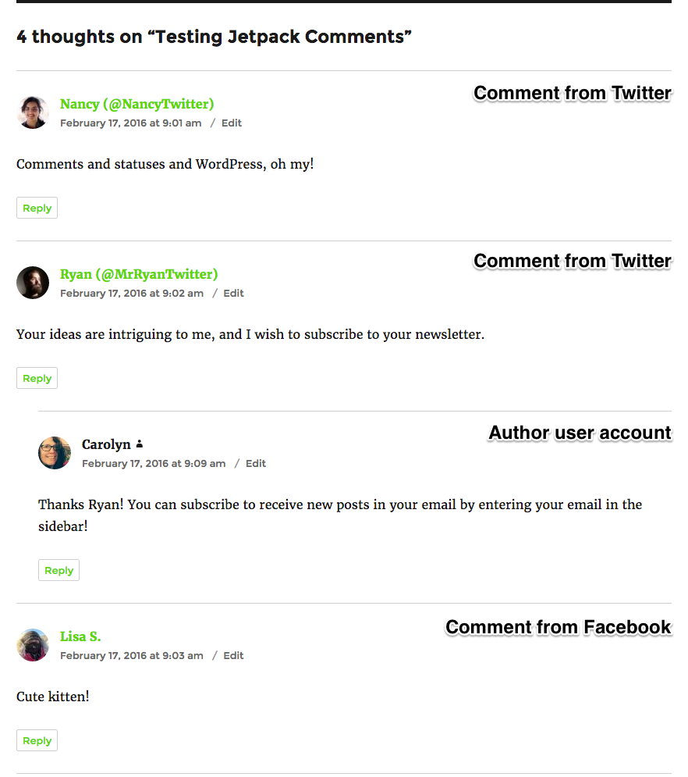Reply to Ryan's newsletter comment
This screenshot has height=777, width=688.
click(37, 379)
